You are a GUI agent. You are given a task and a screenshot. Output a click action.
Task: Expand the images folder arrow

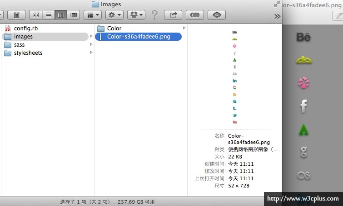point(91,36)
